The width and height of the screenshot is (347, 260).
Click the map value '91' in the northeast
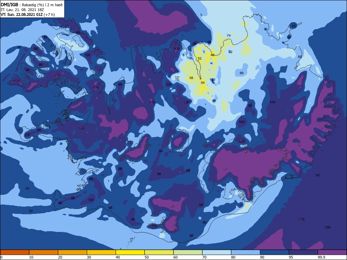(x=266, y=29)
